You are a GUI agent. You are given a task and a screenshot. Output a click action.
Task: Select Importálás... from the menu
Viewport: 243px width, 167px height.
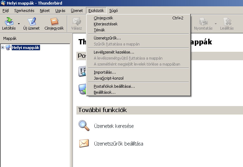(x=138, y=72)
